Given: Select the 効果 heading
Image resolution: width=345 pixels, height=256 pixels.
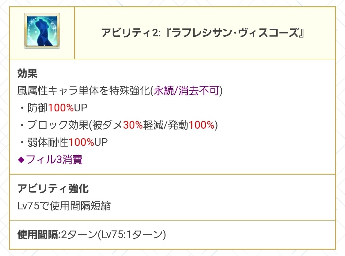Looking at the screenshot, I should coord(27,74).
